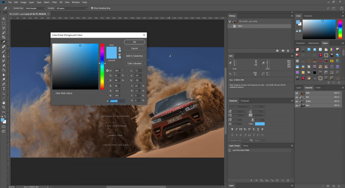
Task: Select the Zoom tool
Action: click(x=4, y=107)
